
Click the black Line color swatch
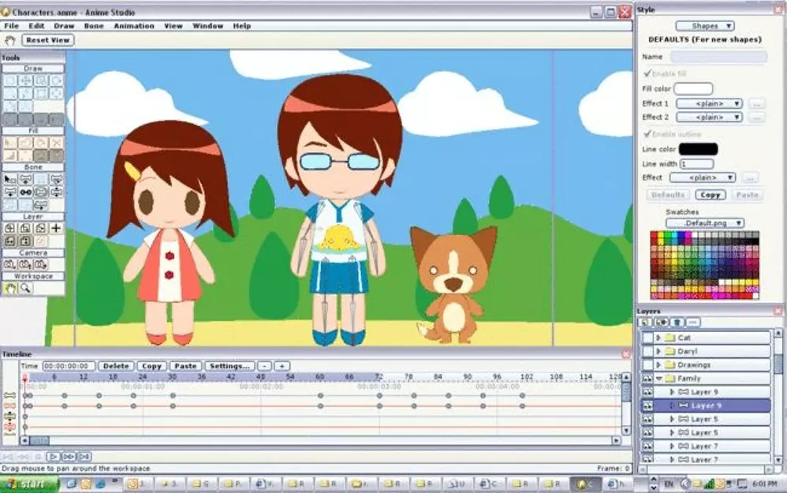(698, 148)
